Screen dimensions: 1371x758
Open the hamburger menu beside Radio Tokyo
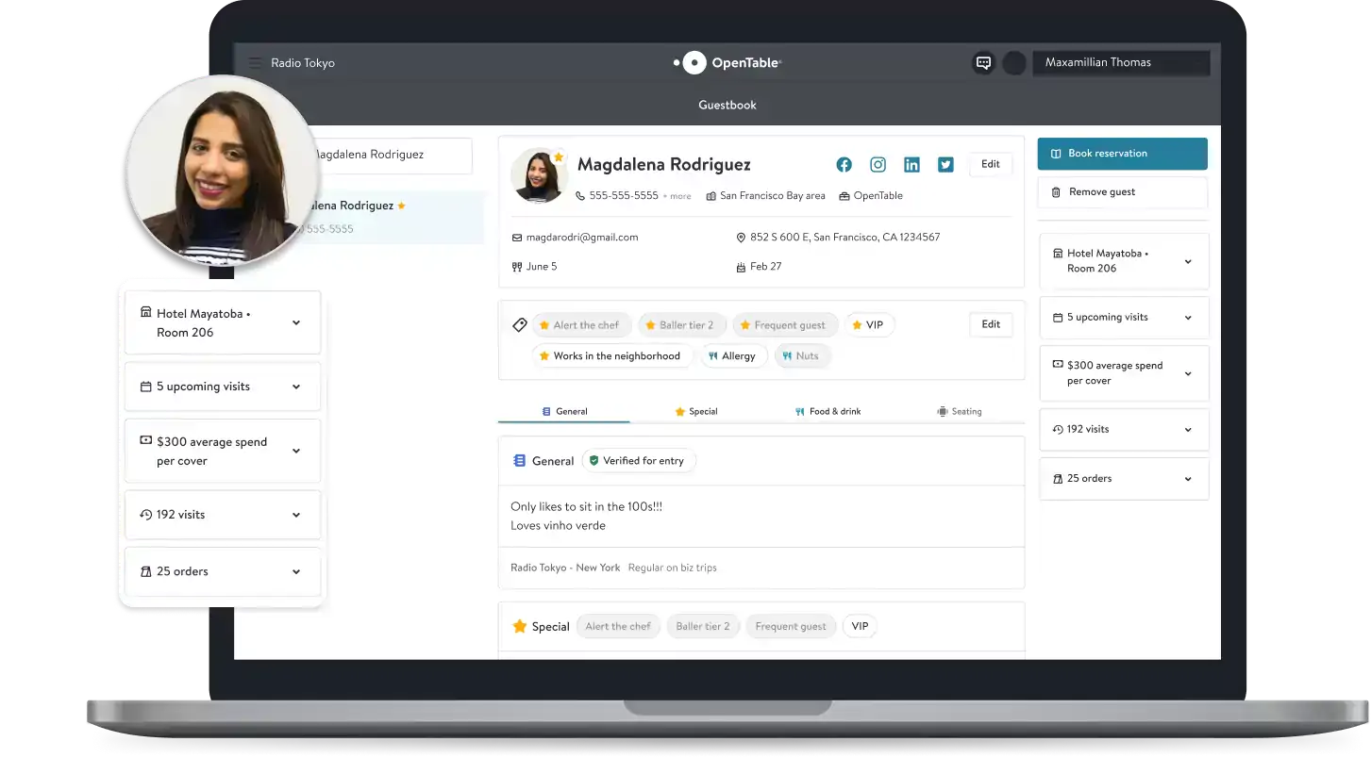(x=255, y=63)
